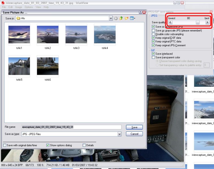The width and height of the screenshot is (214, 169).
Task: Click quality slider right arrow
Action: (x=207, y=22)
